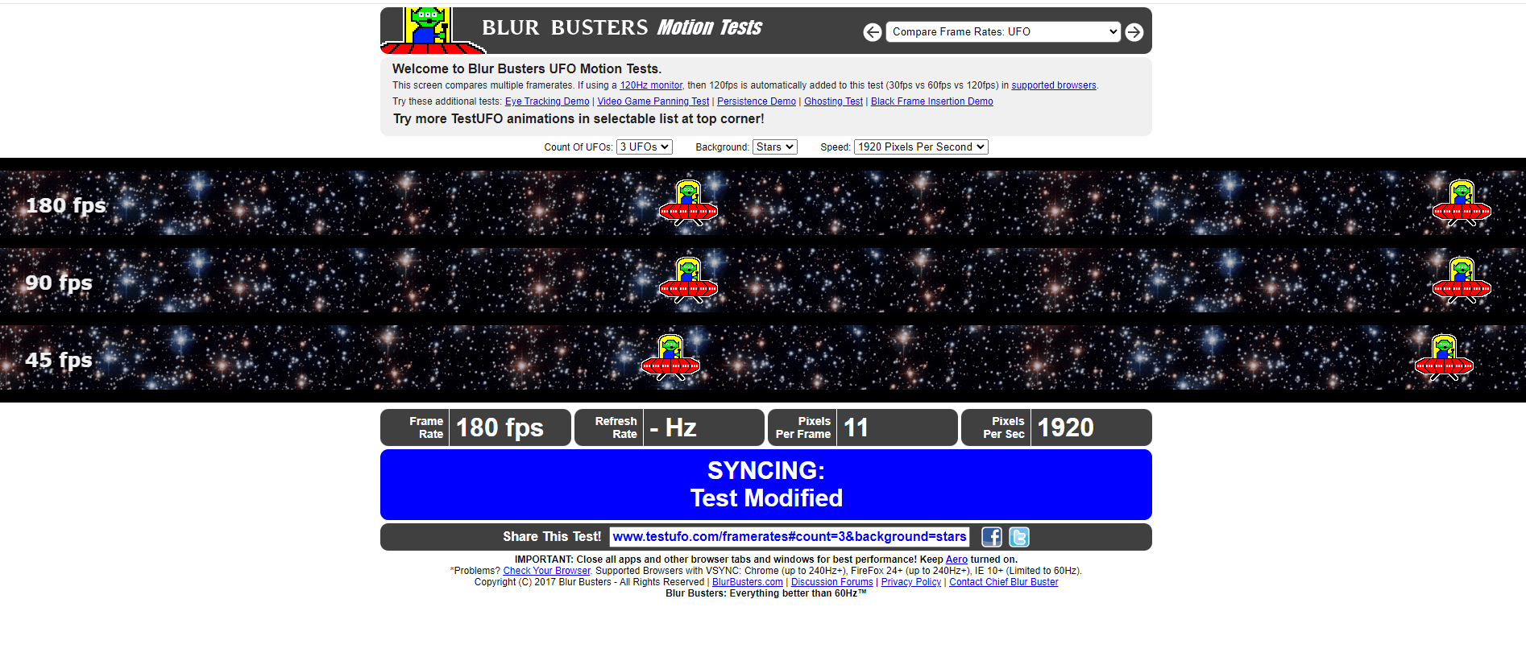Click the 180 fps lane label

click(66, 205)
